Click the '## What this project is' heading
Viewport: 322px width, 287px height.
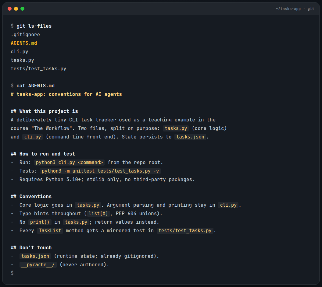coord(44,111)
